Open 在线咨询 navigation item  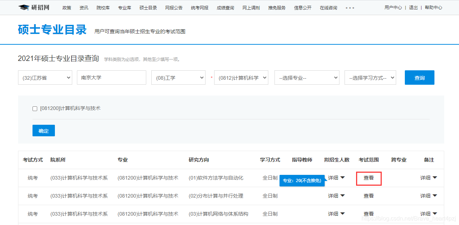pyautogui.click(x=328, y=8)
